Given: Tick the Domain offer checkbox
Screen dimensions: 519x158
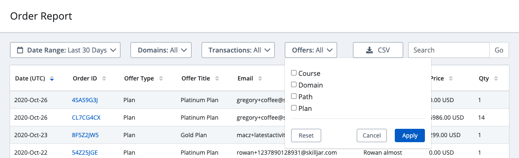Looking at the screenshot, I should [x=294, y=85].
